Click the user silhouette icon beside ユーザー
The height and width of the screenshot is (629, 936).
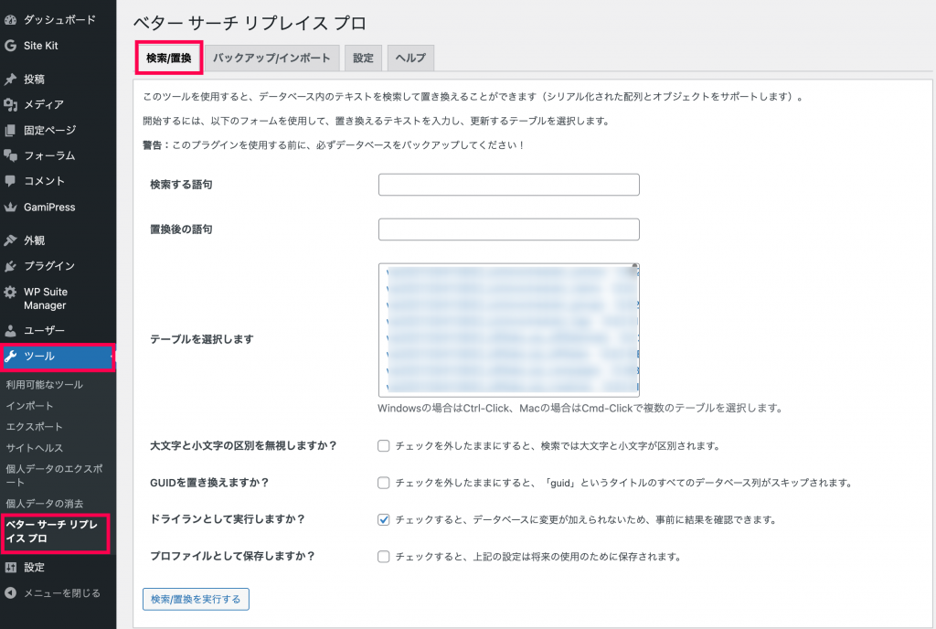coord(10,331)
